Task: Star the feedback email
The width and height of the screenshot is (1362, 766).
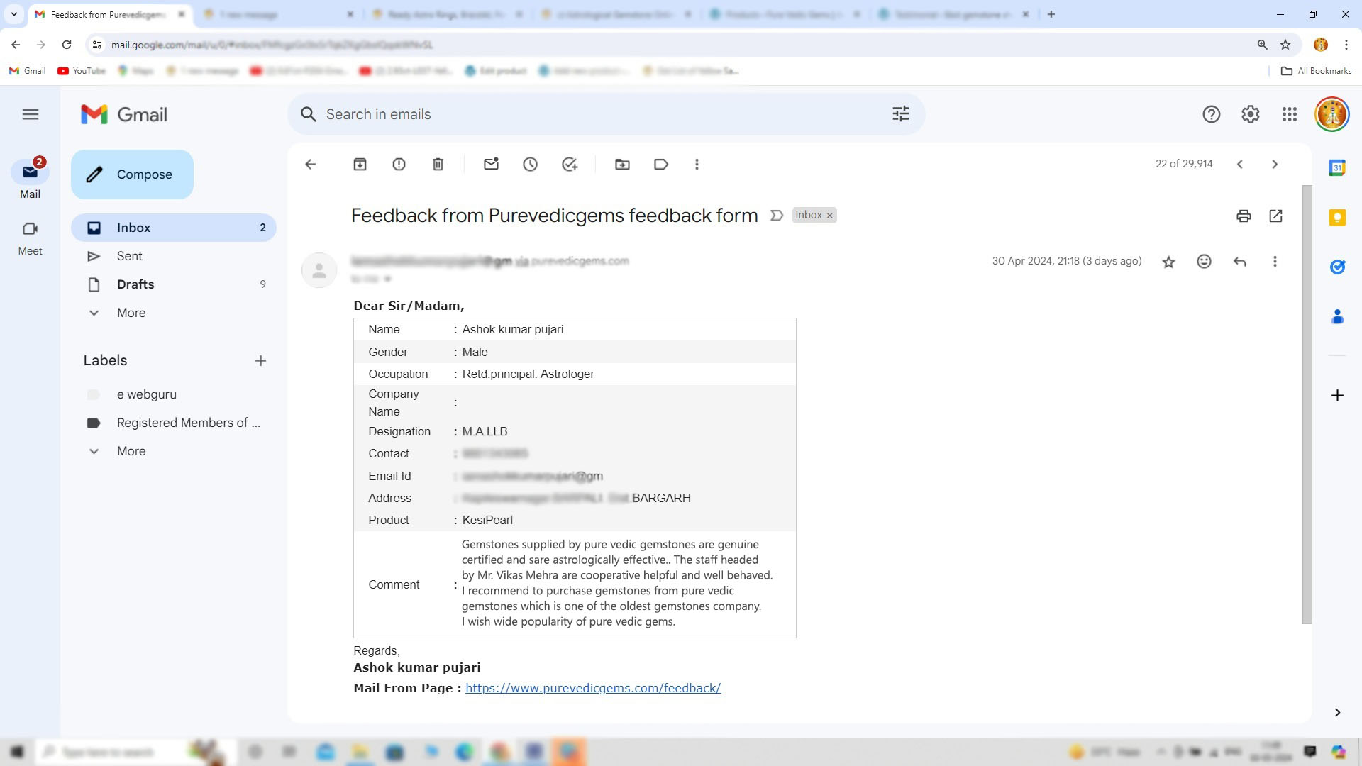Action: (1168, 262)
